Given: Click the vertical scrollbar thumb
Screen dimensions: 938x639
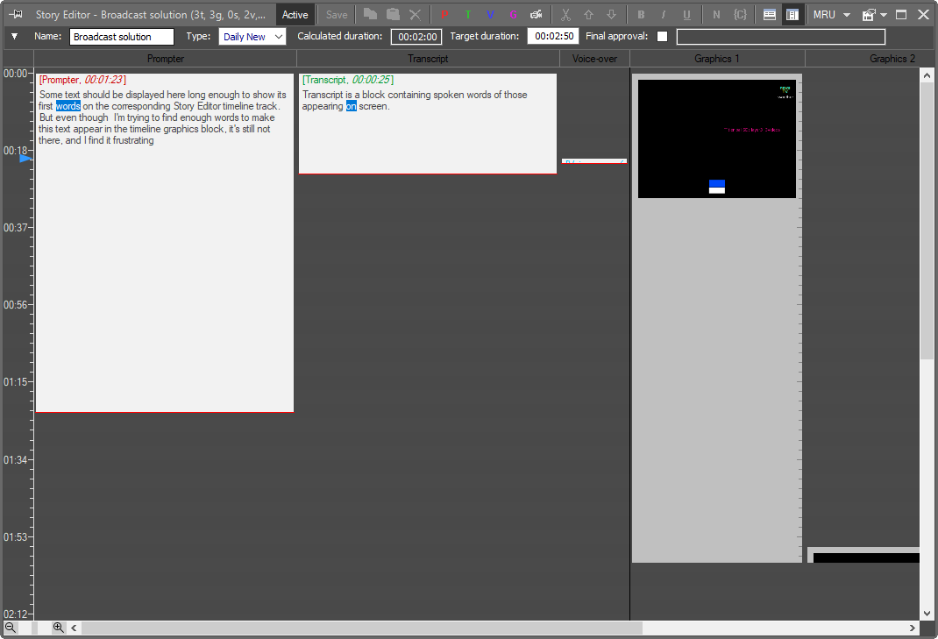Looking at the screenshot, I should 927,222.
